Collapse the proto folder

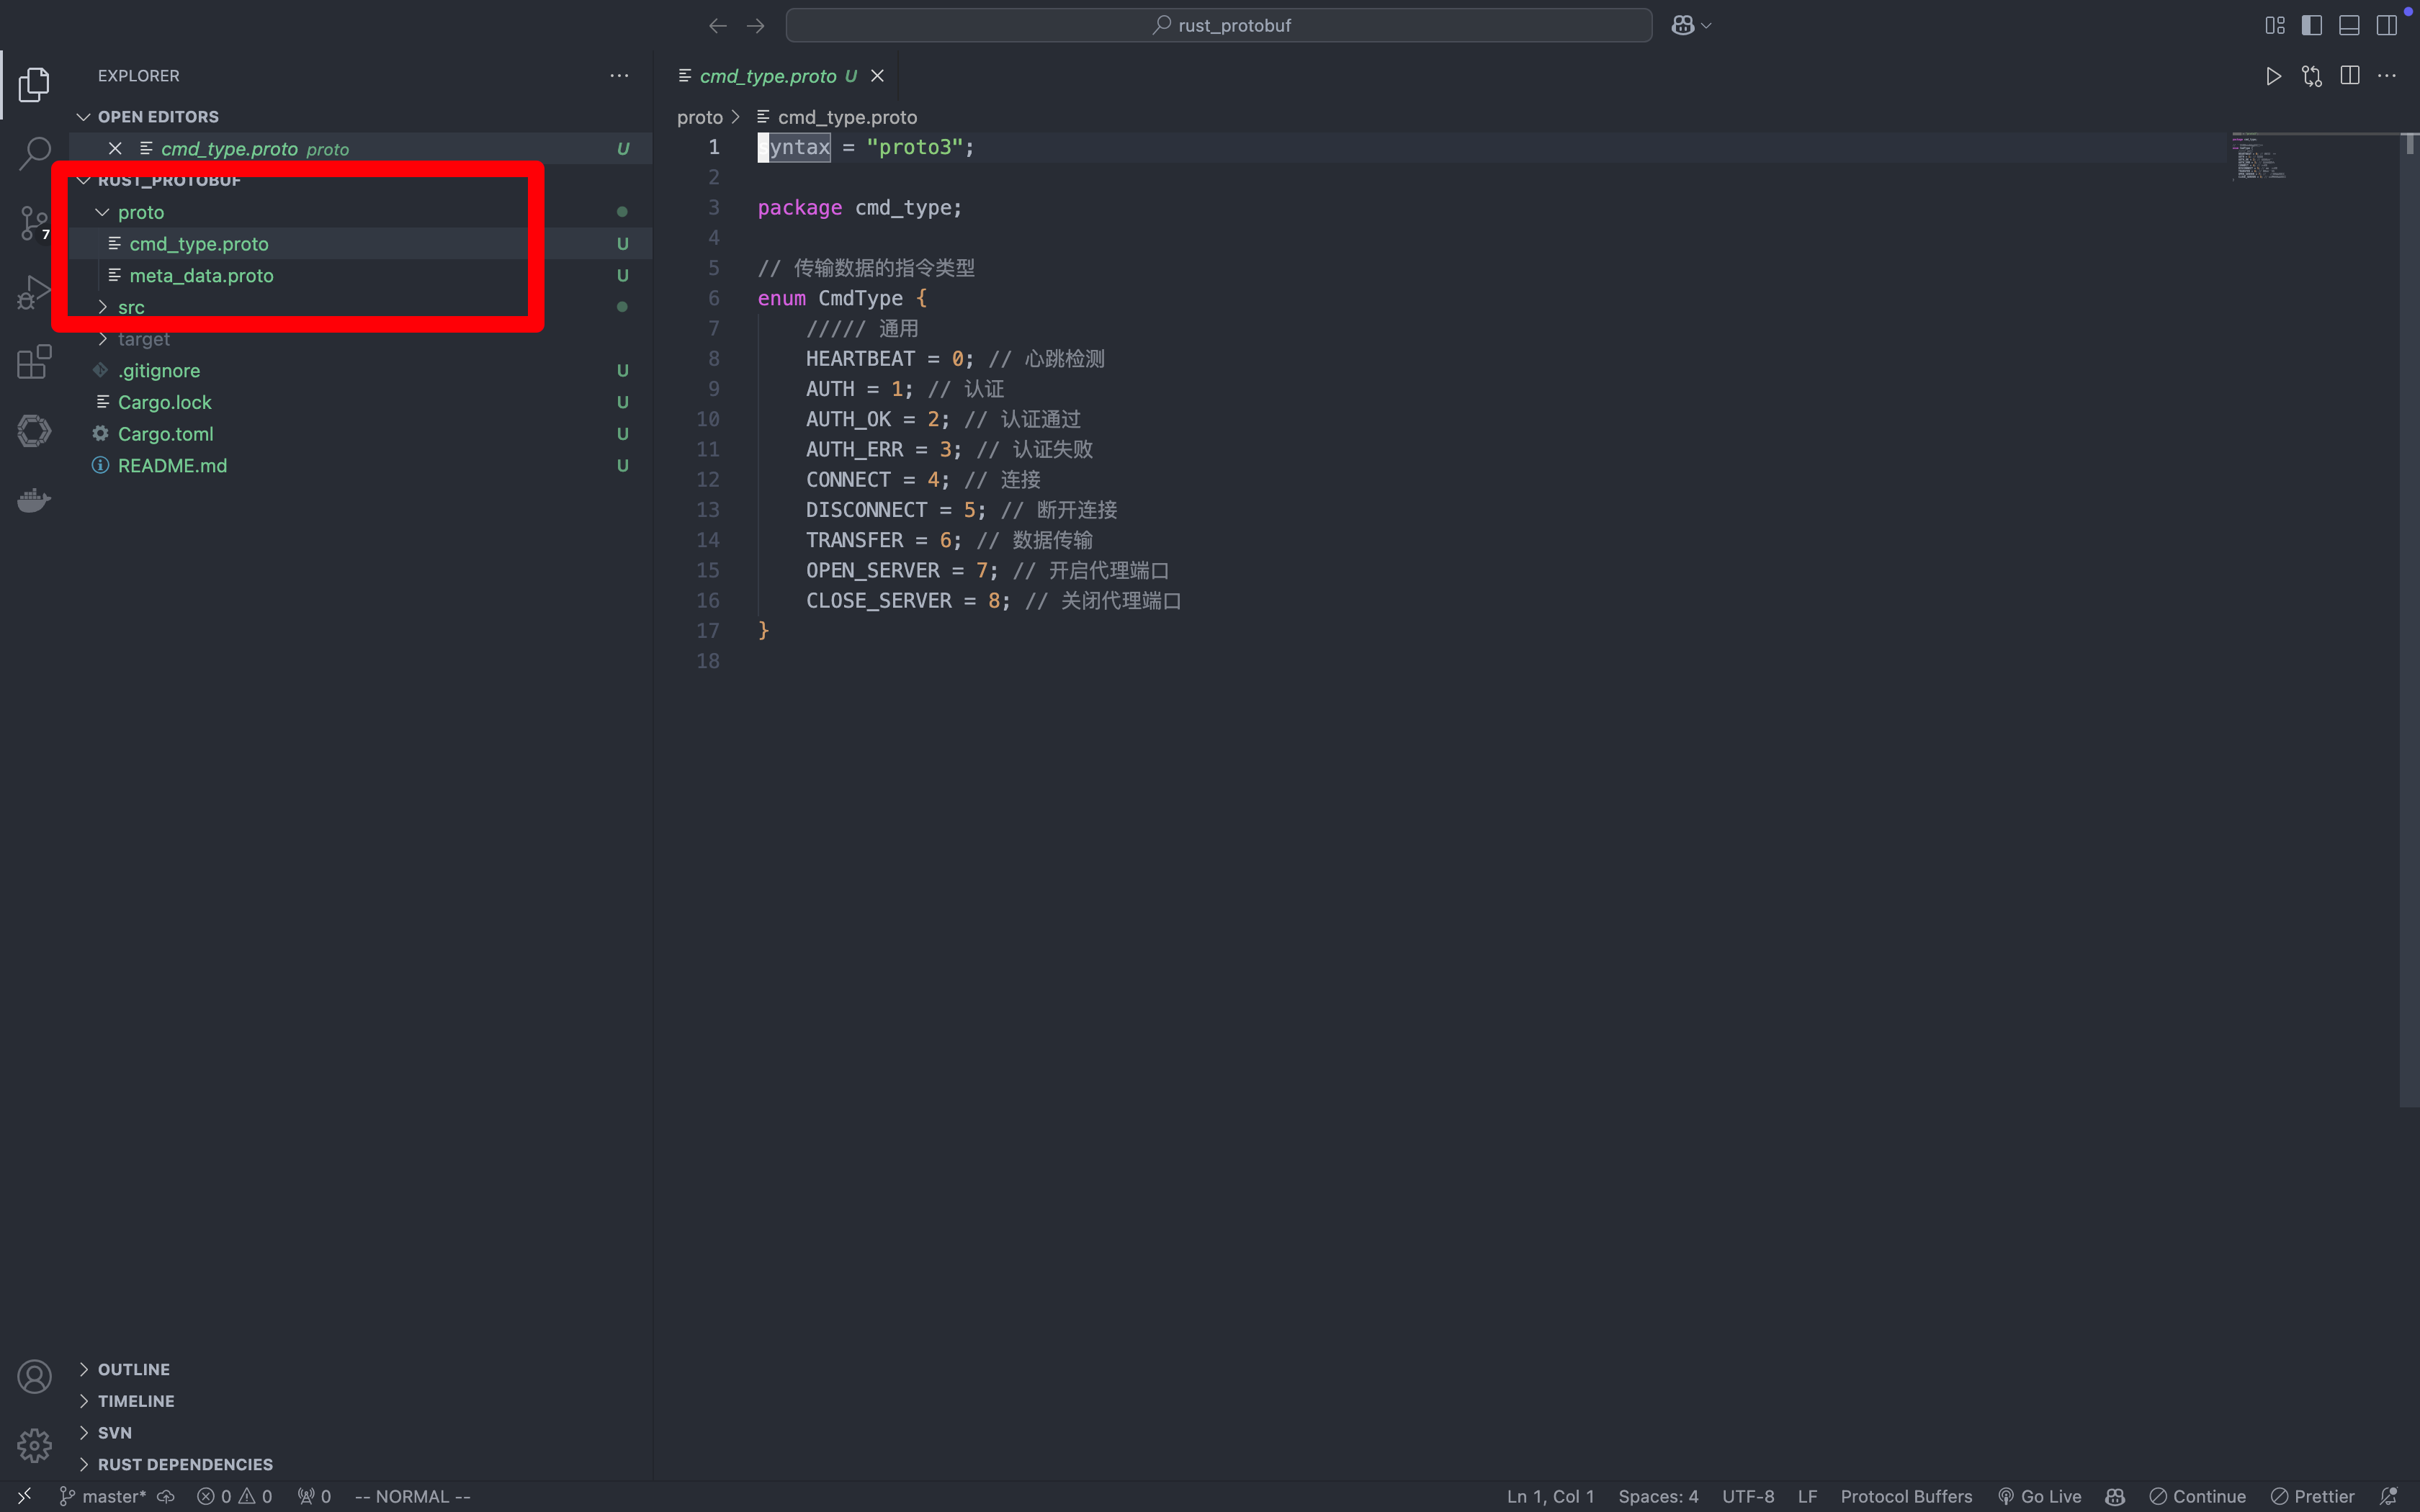360,212
